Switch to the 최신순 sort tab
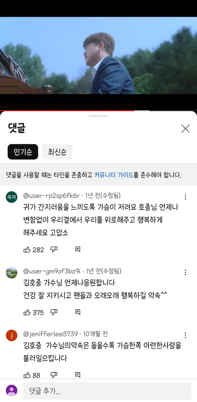The width and height of the screenshot is (197, 402). [x=57, y=152]
